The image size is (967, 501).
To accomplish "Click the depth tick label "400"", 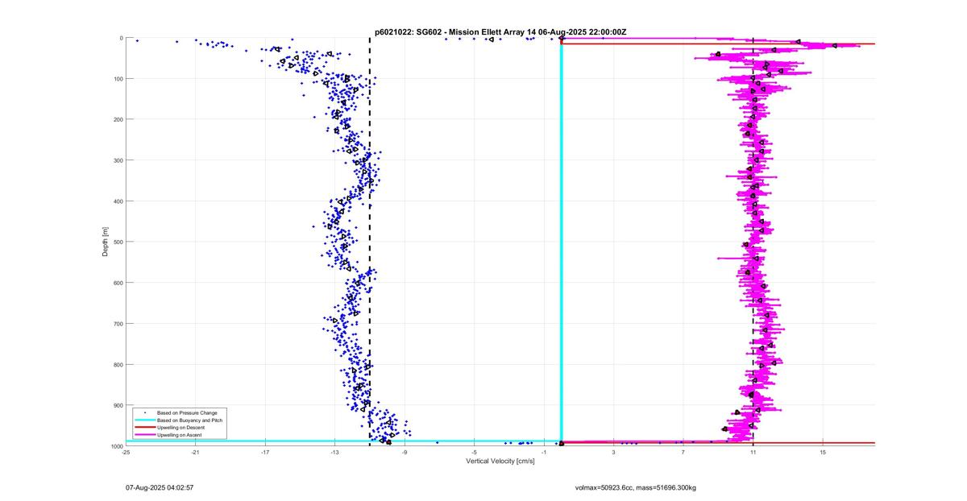I will (118, 201).
